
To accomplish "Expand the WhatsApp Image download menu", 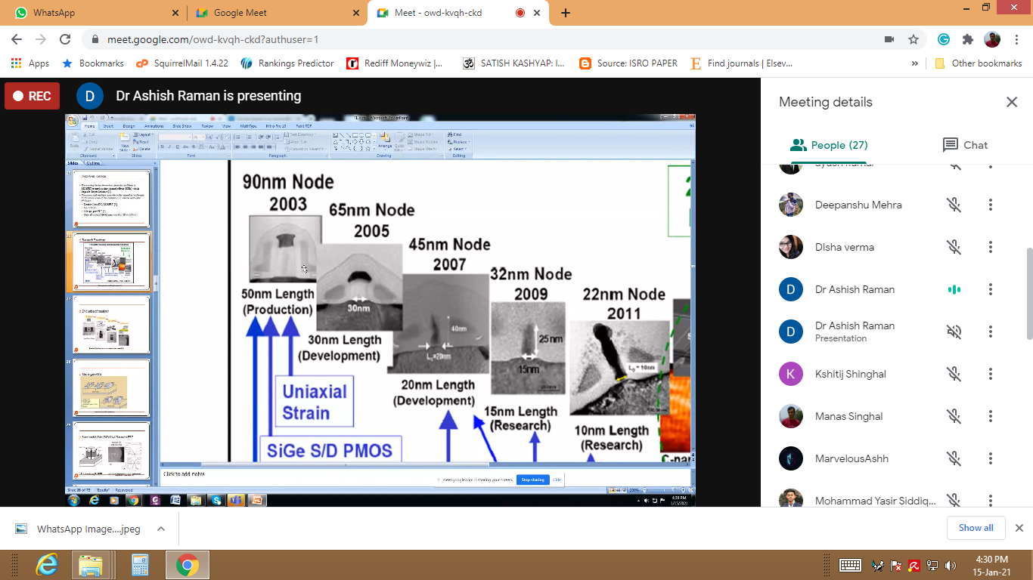I will (x=161, y=529).
